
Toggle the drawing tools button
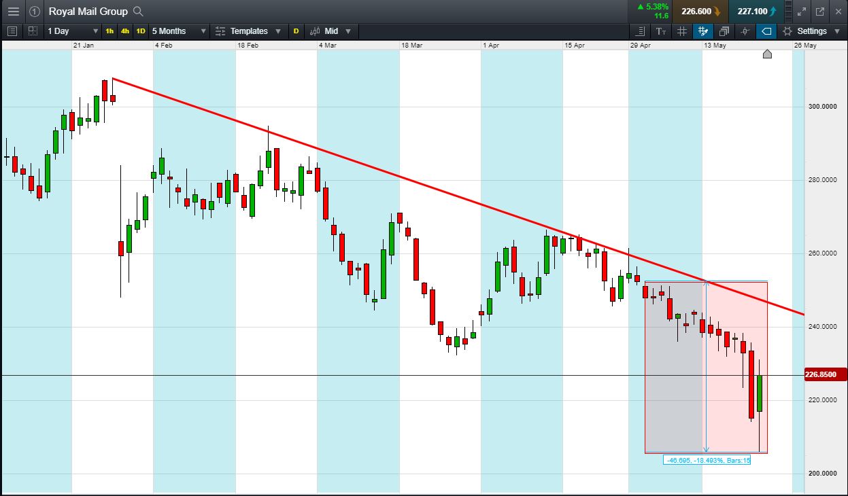703,31
